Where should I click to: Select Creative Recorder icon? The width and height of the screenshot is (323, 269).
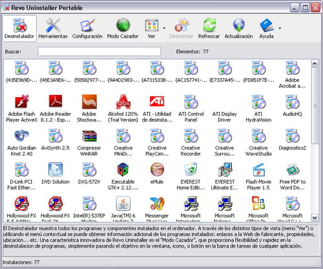(x=191, y=135)
